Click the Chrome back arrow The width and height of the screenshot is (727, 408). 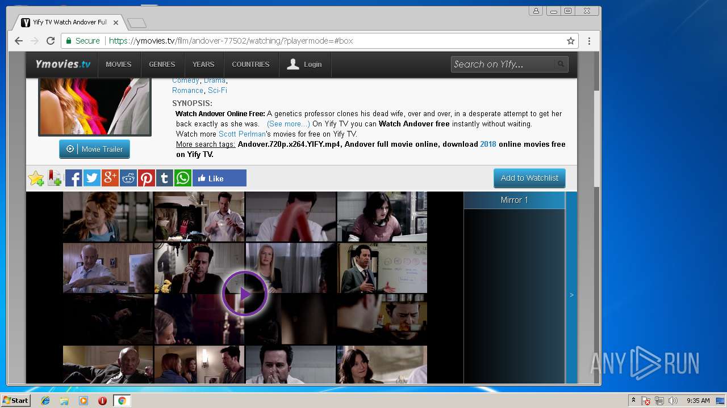point(19,41)
